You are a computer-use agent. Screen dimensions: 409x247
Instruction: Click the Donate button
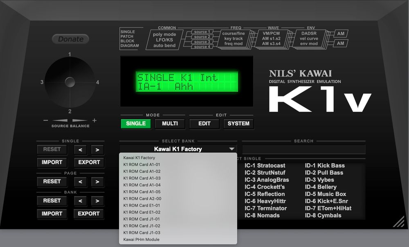[70, 39]
